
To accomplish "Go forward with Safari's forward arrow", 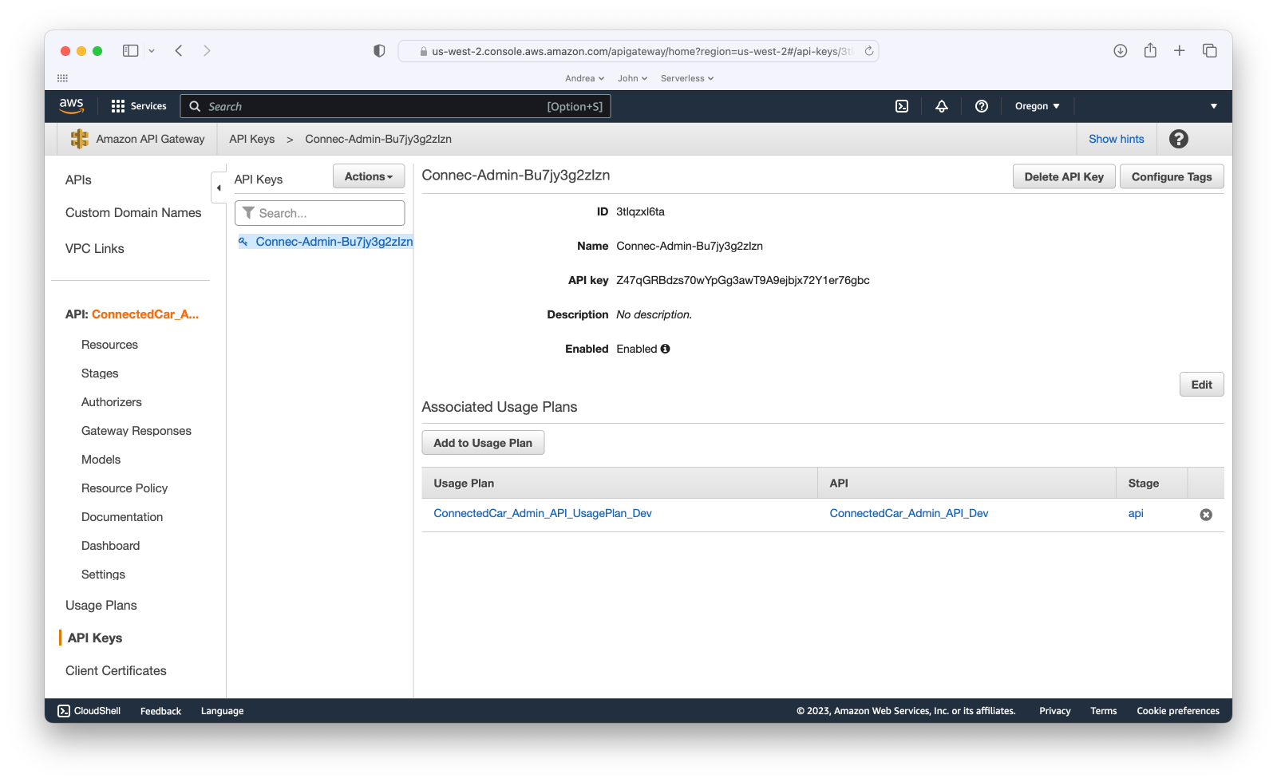I will click(207, 50).
